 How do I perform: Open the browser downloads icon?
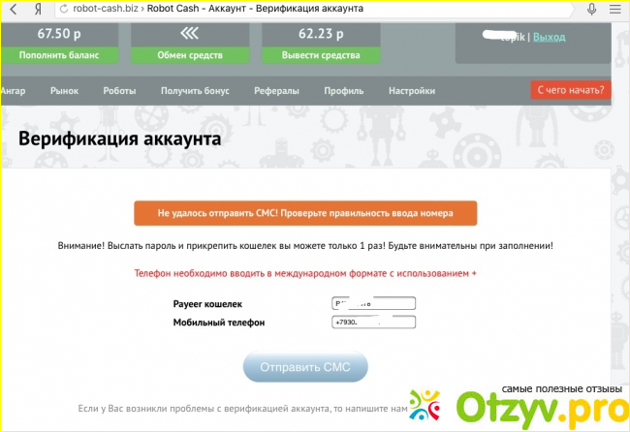click(x=616, y=9)
